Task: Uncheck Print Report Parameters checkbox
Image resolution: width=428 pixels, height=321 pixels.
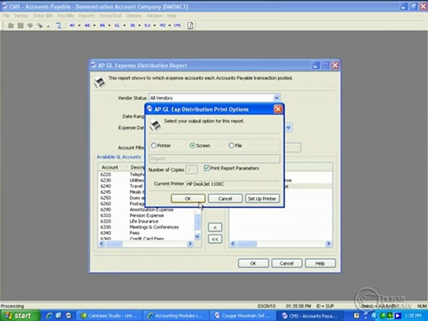Action: 207,168
